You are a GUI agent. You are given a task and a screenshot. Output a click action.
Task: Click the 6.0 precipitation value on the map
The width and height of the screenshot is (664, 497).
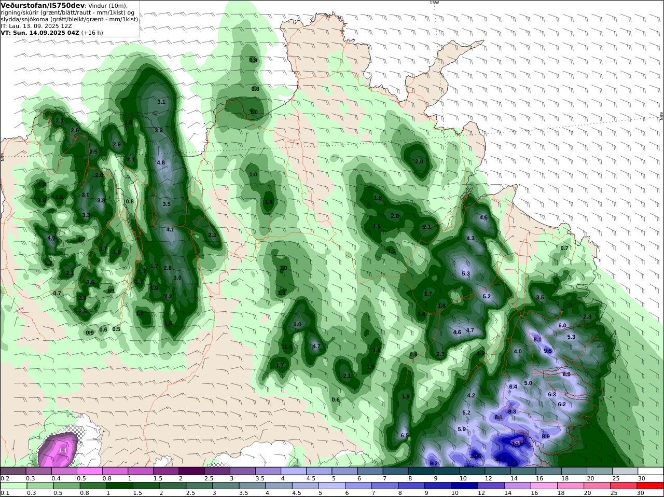point(562,325)
